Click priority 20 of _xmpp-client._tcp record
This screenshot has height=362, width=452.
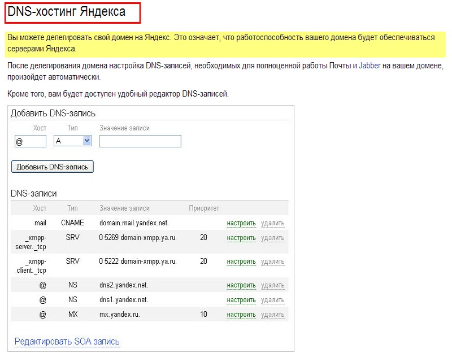coord(203,261)
